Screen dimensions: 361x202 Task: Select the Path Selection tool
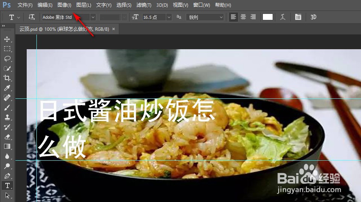pyautogui.click(x=7, y=195)
